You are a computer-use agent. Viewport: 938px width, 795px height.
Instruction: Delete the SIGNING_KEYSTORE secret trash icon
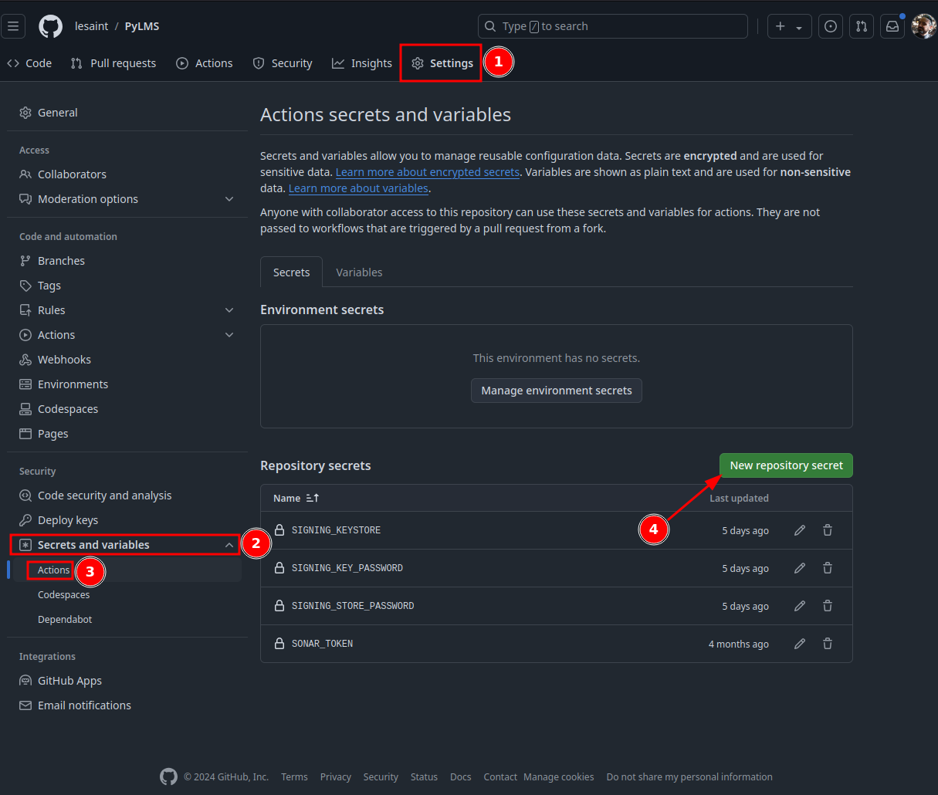[828, 530]
